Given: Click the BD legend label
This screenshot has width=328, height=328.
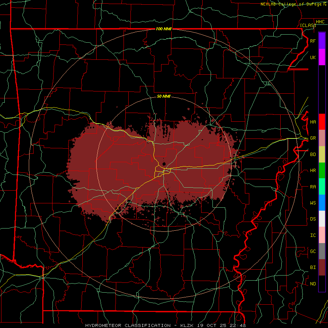Looking at the screenshot, I should coord(313,155).
